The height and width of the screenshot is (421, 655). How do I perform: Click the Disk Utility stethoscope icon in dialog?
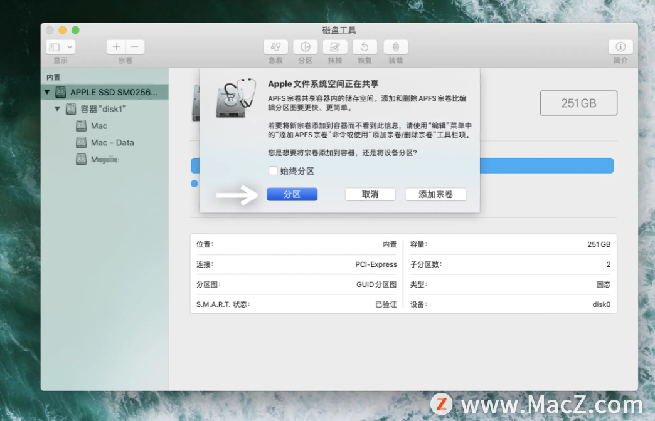pyautogui.click(x=236, y=98)
